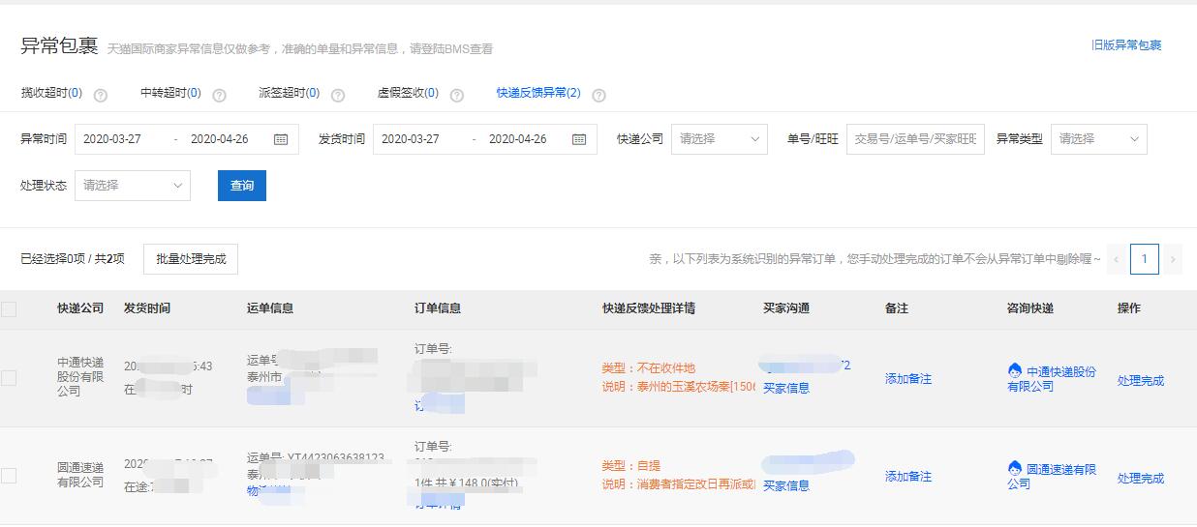The width and height of the screenshot is (1197, 527).
Task: Expand the 处理状态 dropdown
Action: [x=133, y=186]
